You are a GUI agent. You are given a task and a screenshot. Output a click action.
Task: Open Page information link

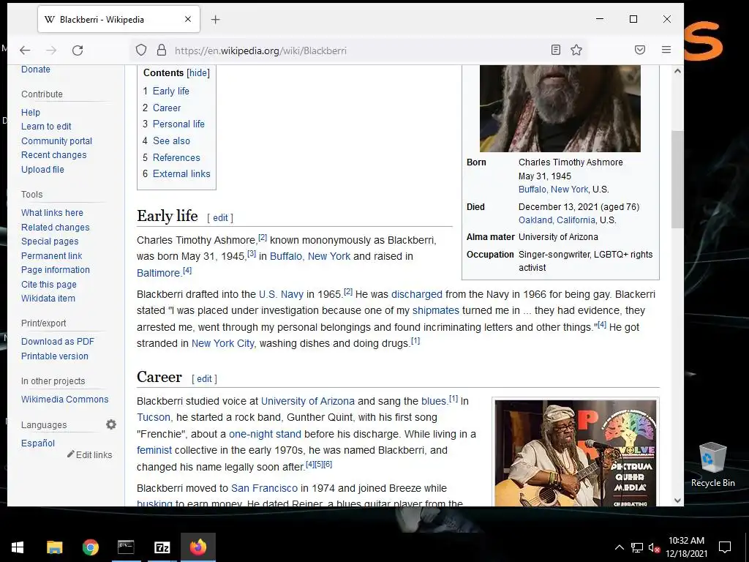(56, 269)
